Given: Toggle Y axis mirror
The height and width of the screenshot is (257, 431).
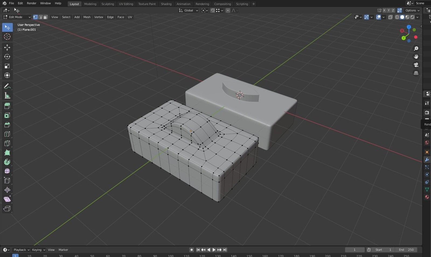Looking at the screenshot, I should [x=389, y=11].
